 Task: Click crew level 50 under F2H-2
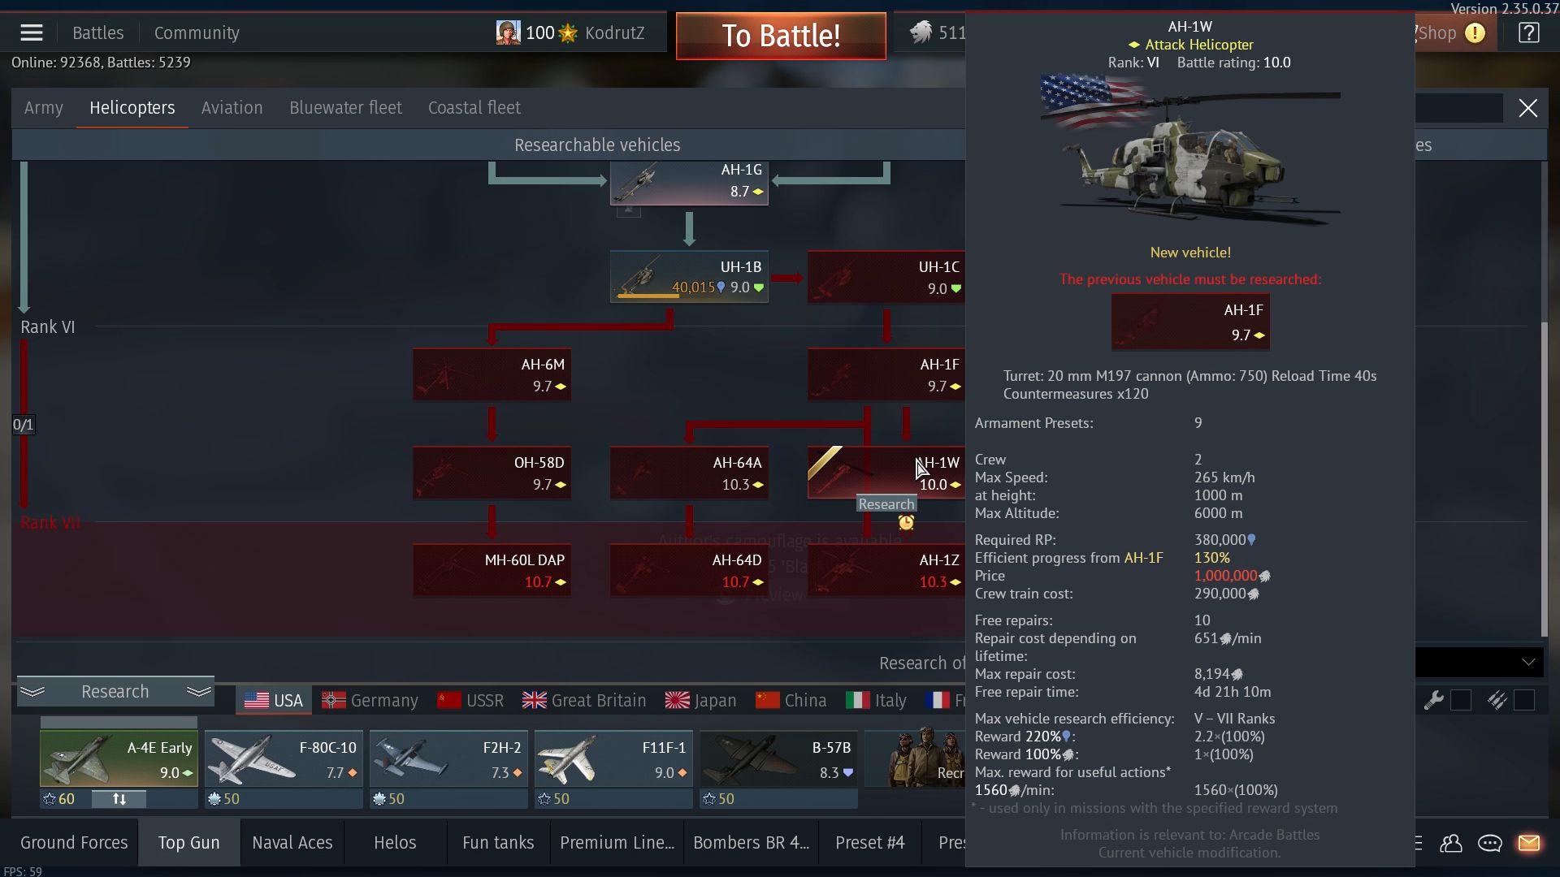(388, 799)
